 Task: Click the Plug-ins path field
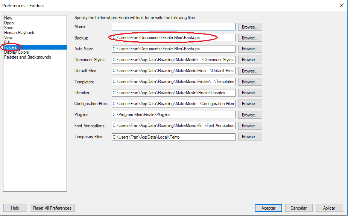[x=173, y=115]
